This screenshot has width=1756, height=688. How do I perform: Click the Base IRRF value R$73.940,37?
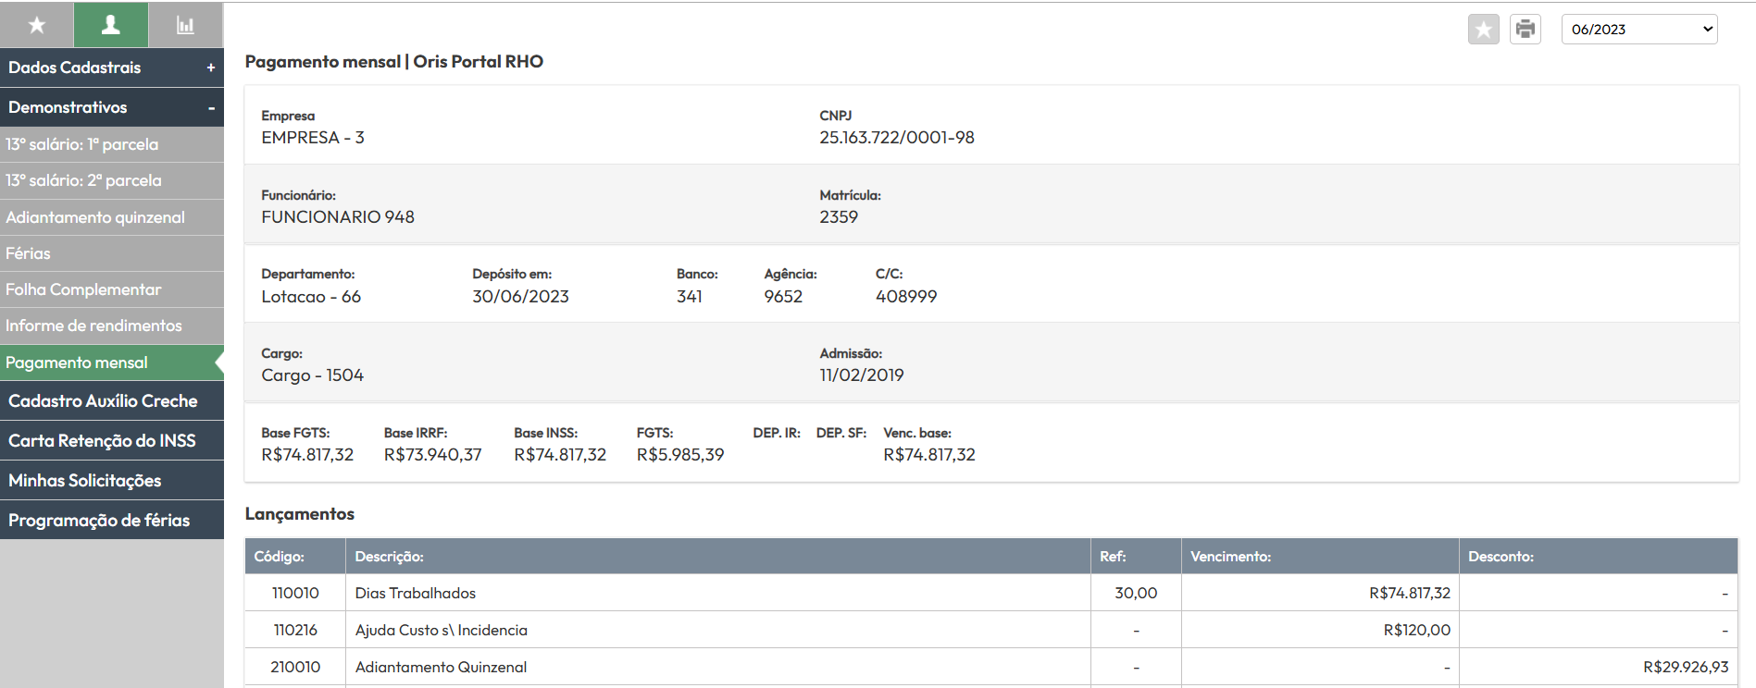(433, 455)
